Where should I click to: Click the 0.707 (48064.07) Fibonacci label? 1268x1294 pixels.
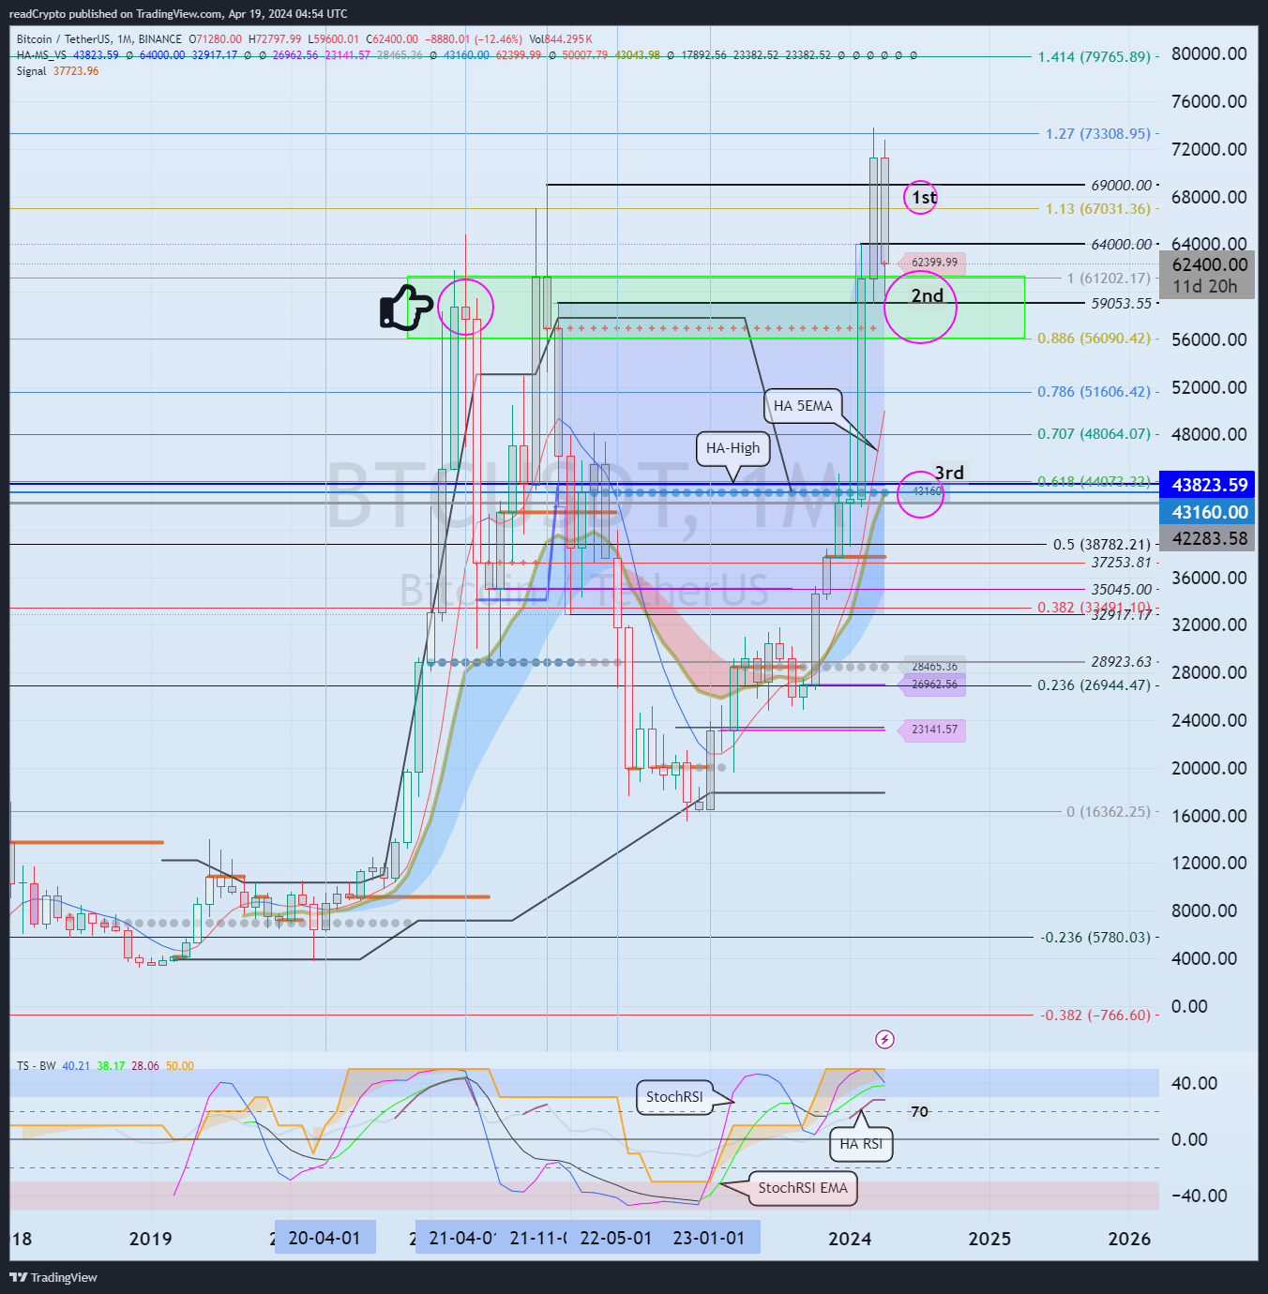tap(1094, 434)
